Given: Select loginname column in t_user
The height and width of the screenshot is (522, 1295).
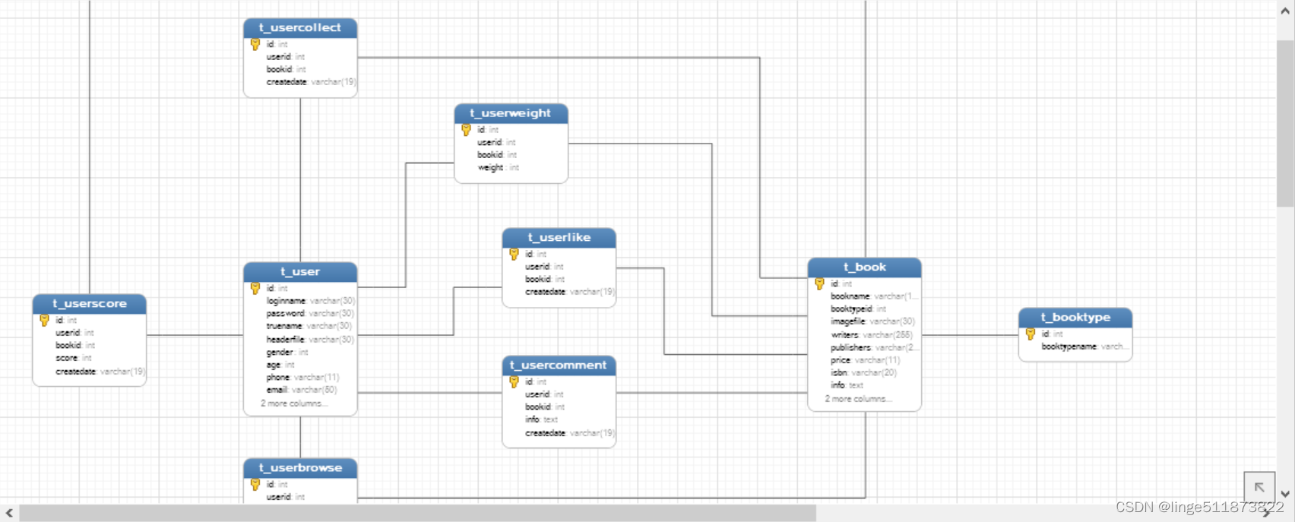Looking at the screenshot, I should pyautogui.click(x=310, y=301).
